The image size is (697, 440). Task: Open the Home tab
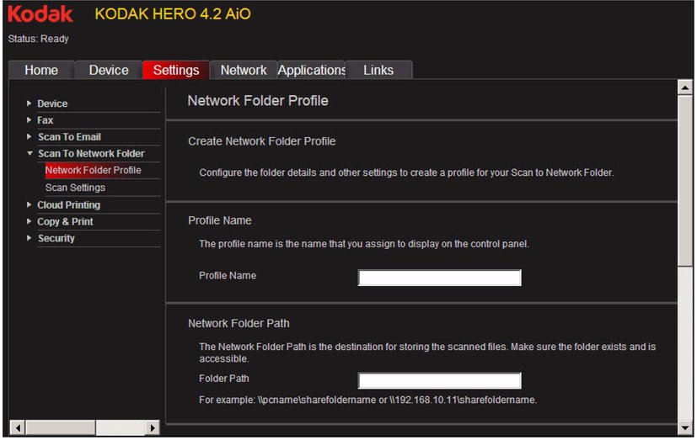pos(41,71)
